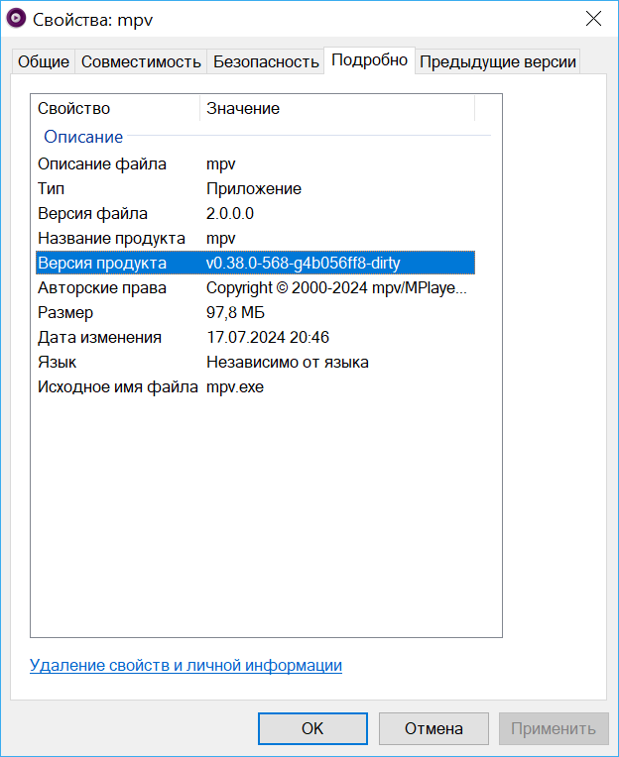Select the Название продукта row
619x757 pixels.
pos(111,239)
